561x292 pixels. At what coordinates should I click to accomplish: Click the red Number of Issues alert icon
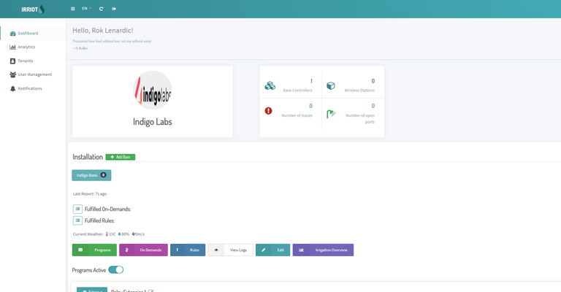pyautogui.click(x=268, y=111)
